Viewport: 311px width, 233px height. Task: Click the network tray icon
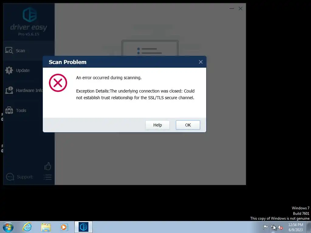(273, 227)
